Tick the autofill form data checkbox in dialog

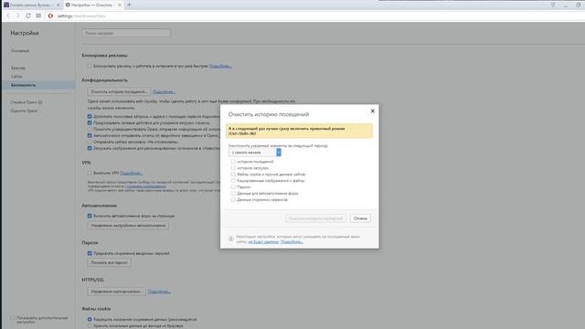[233, 193]
